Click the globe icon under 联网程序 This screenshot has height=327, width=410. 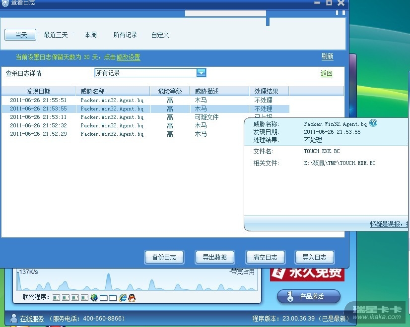click(x=94, y=297)
